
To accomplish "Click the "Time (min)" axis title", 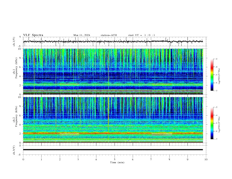I will click(117, 162).
